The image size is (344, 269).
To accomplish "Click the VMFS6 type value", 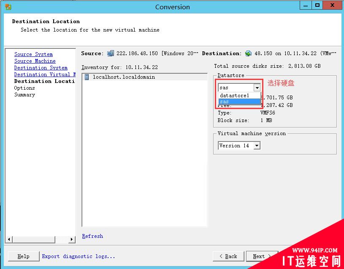I will (x=268, y=113).
